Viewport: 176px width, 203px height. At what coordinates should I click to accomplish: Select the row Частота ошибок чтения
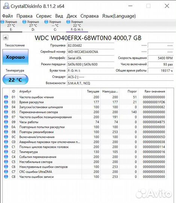[x=85, y=97]
